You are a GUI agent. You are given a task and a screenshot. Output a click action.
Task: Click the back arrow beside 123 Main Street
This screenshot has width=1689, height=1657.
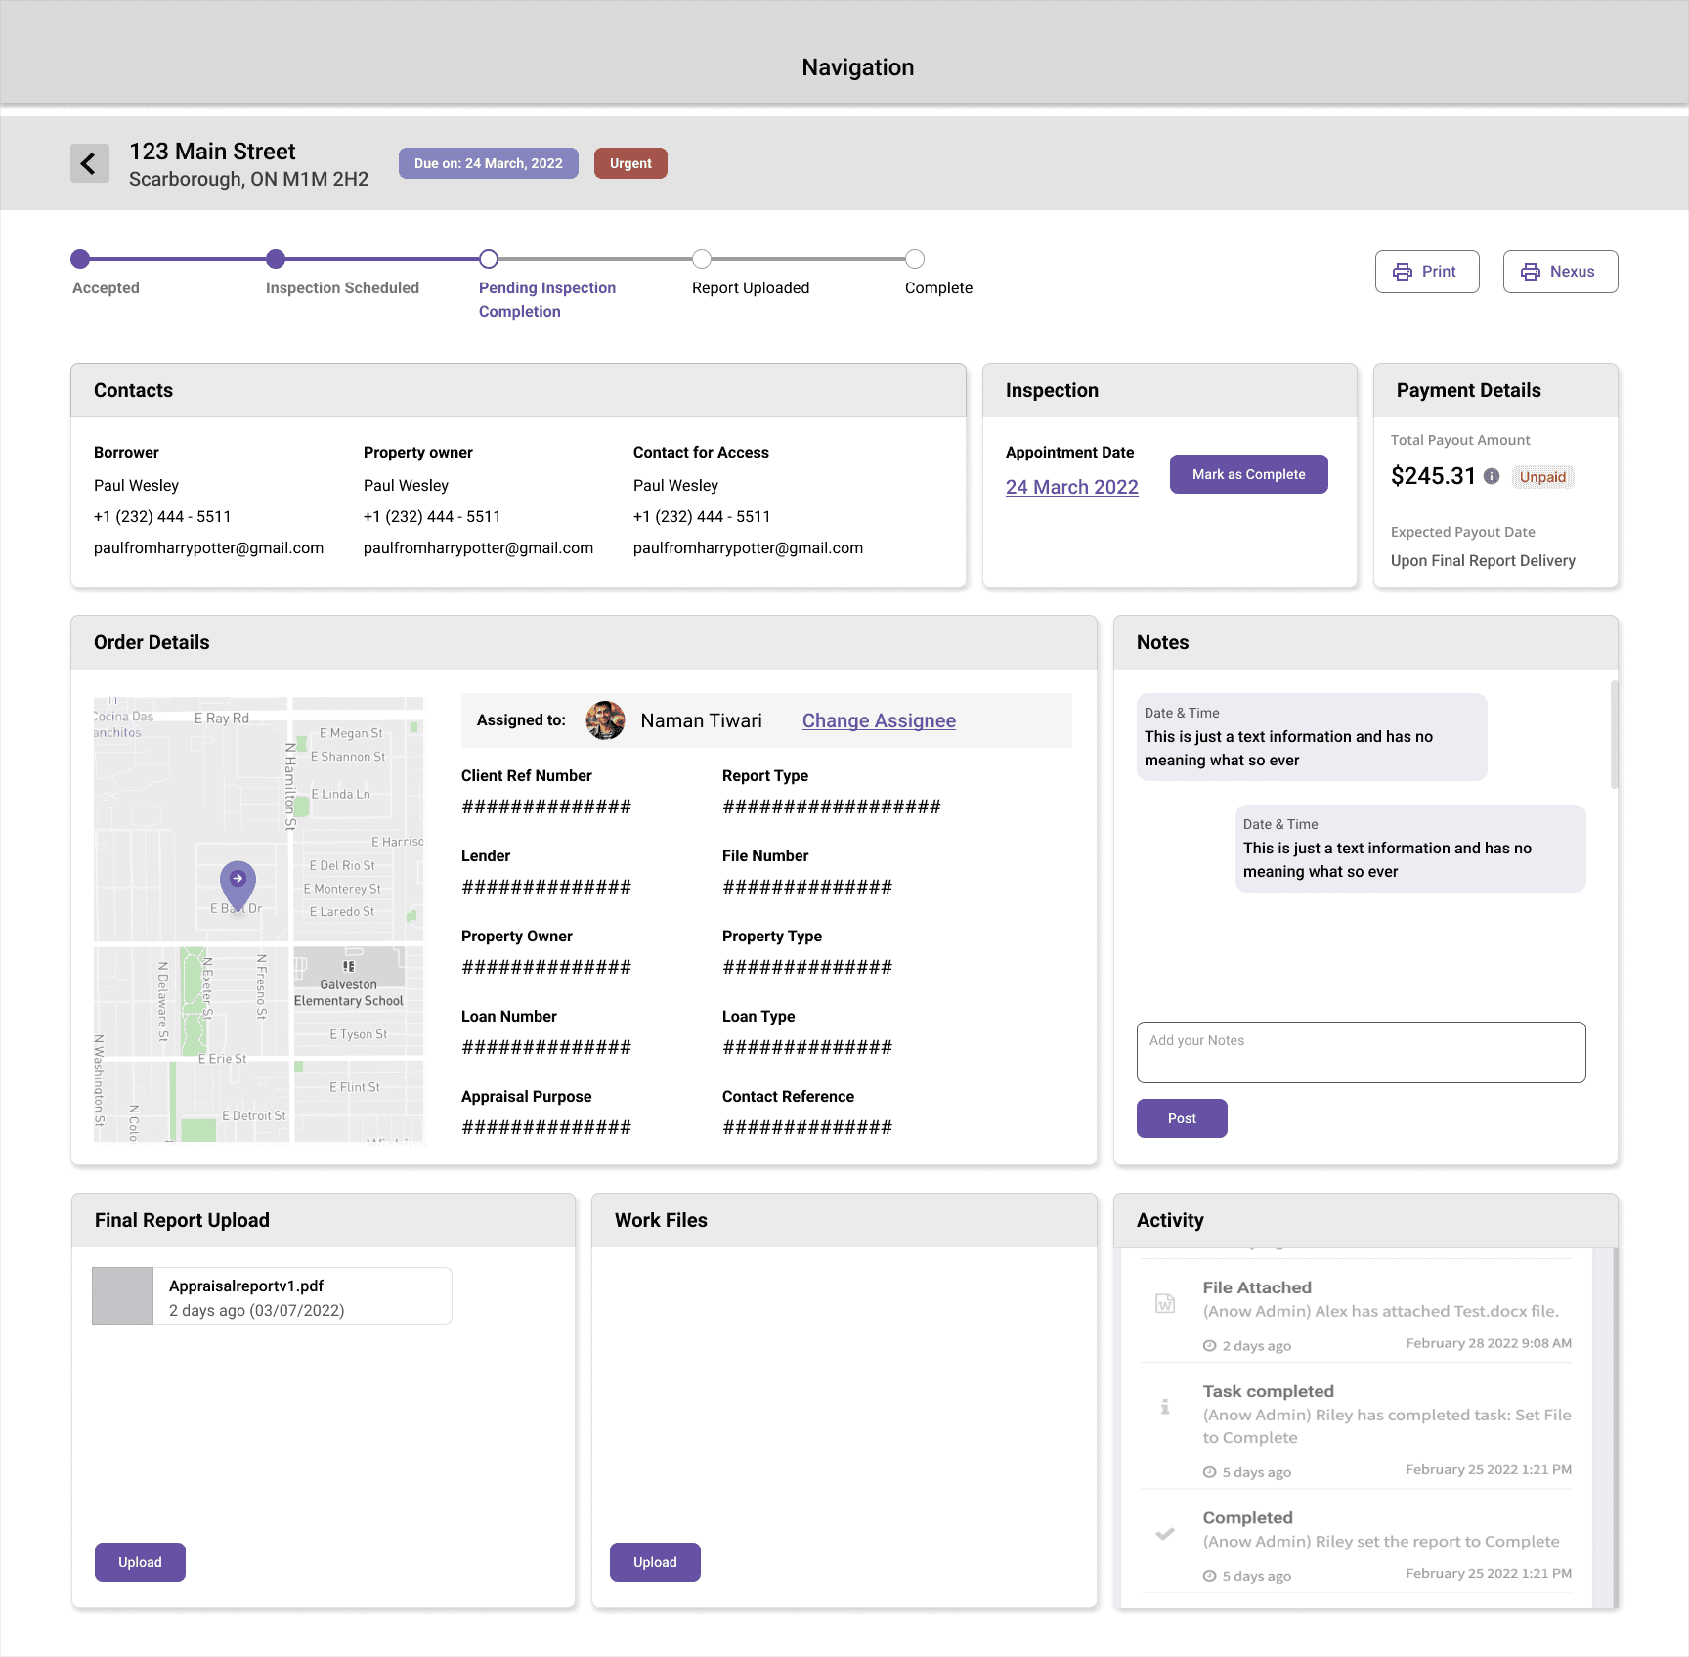(x=90, y=162)
